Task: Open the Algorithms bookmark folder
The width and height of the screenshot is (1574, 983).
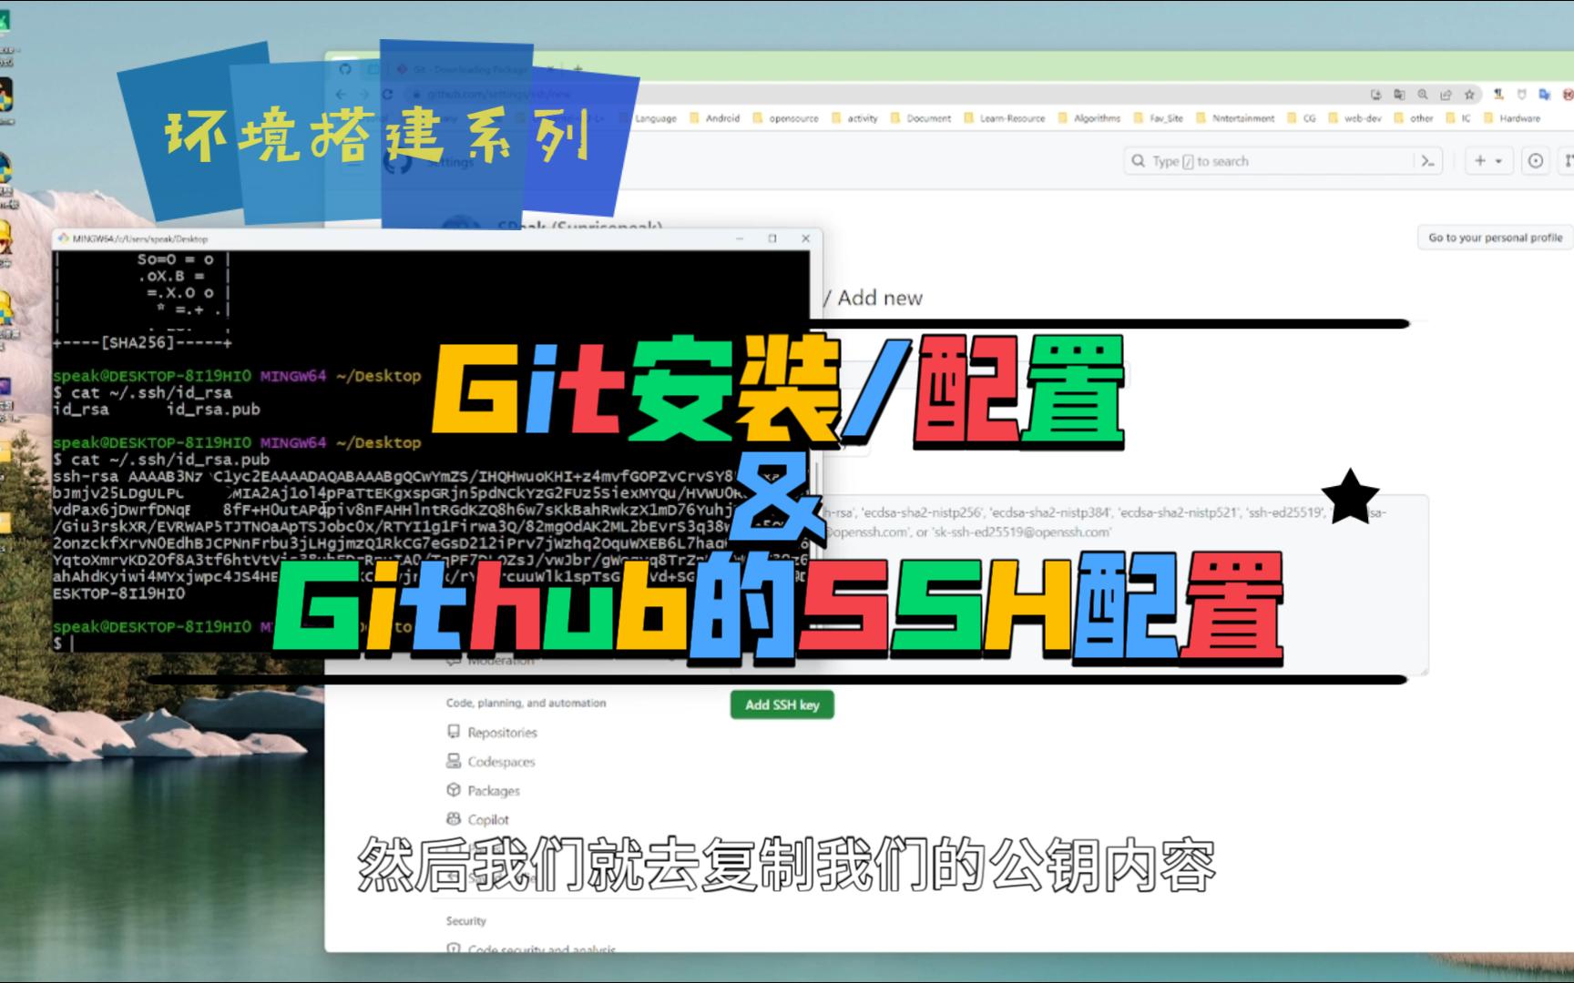Action: [1089, 118]
